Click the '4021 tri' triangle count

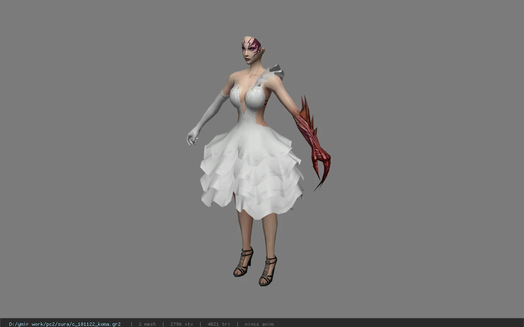[219, 324]
